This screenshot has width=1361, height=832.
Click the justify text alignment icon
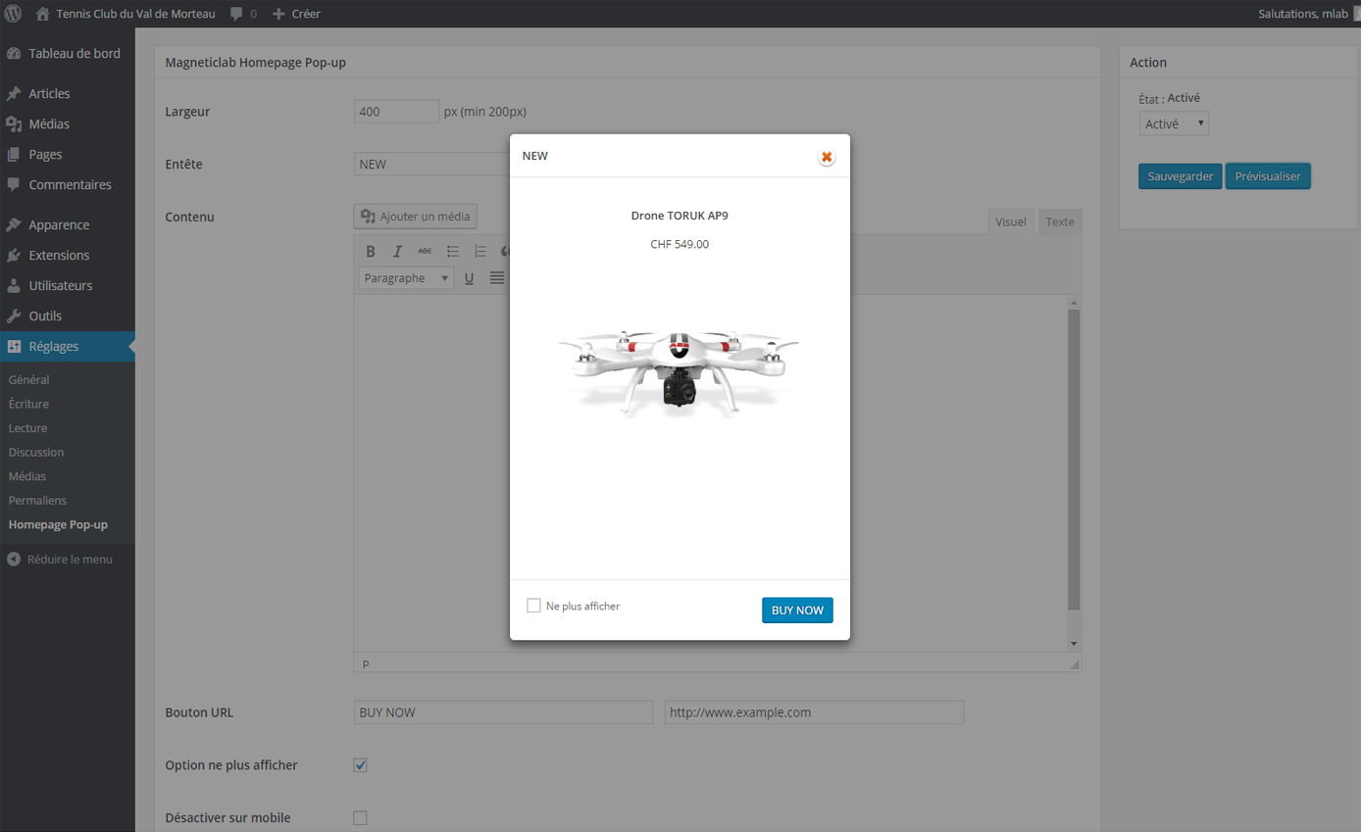point(497,278)
